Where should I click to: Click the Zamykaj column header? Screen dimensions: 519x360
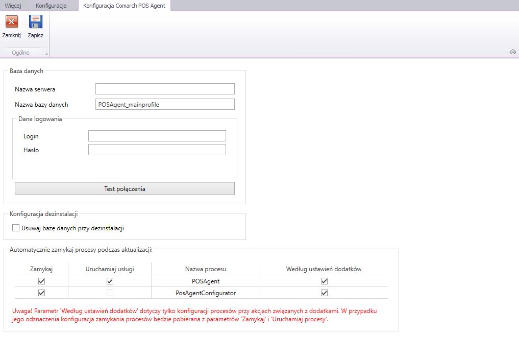click(41, 269)
